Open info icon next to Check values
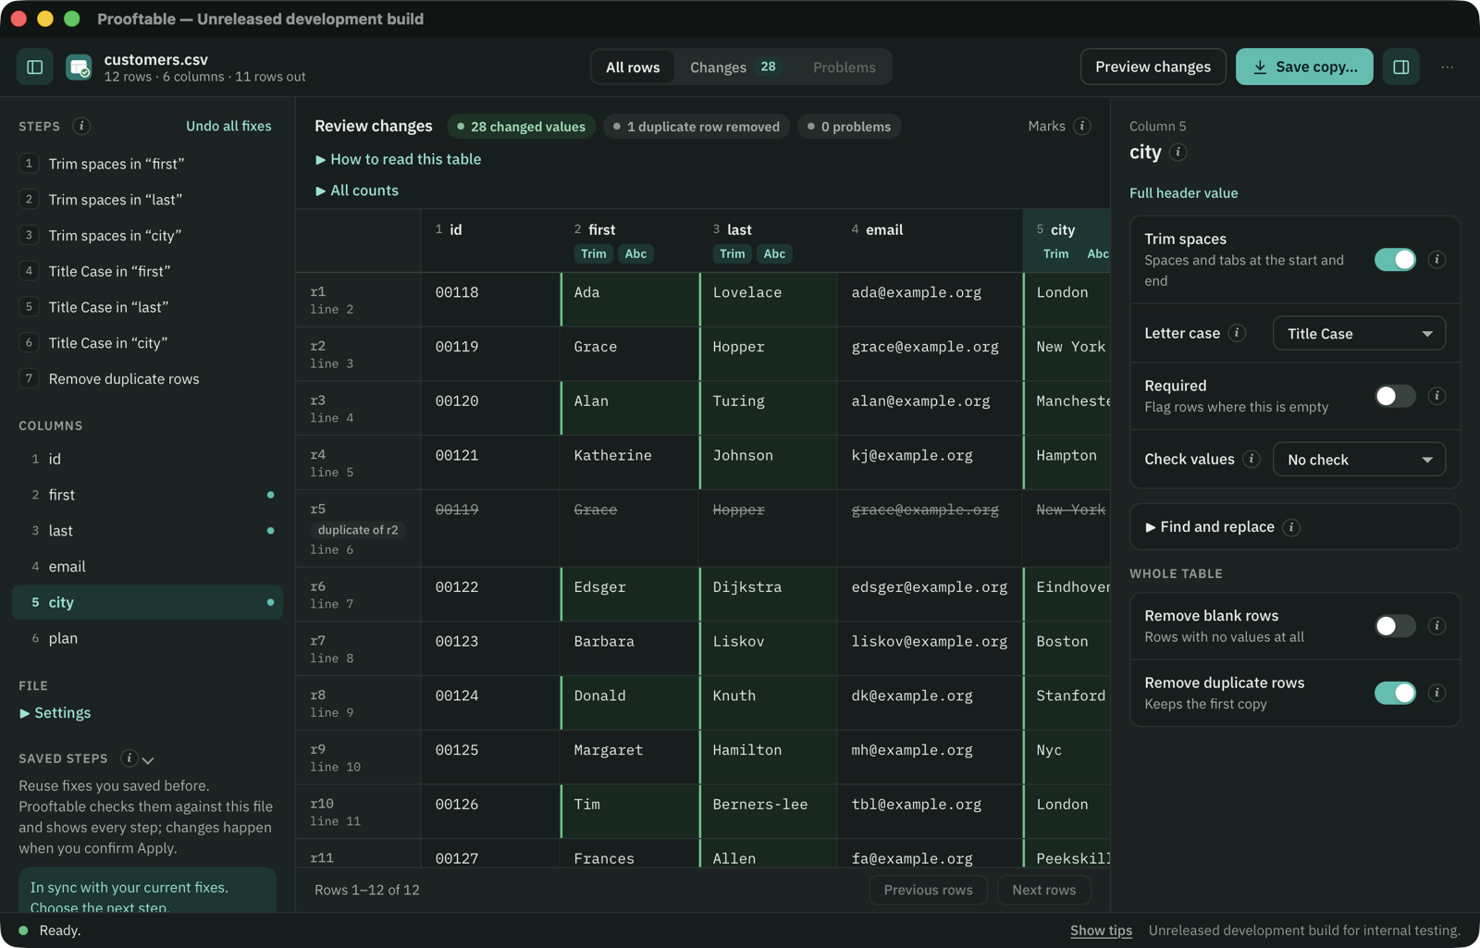The height and width of the screenshot is (948, 1480). (1252, 459)
